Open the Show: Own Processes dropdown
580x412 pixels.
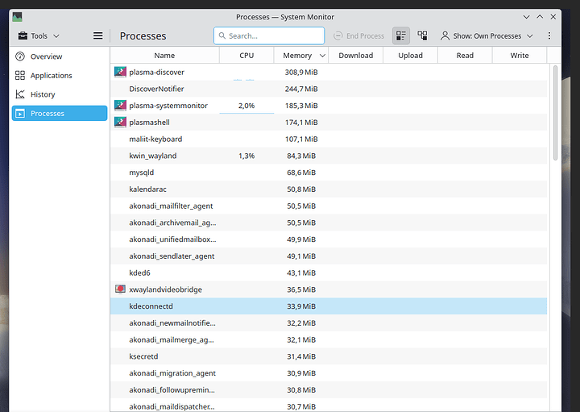487,35
